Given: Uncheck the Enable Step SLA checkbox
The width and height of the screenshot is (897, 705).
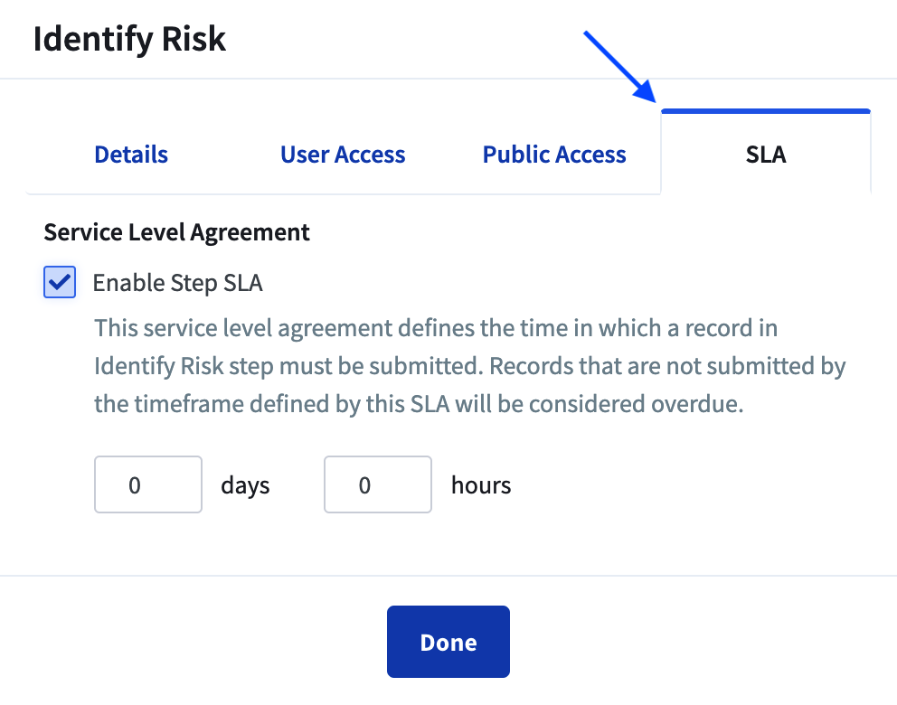Looking at the screenshot, I should tap(60, 283).
